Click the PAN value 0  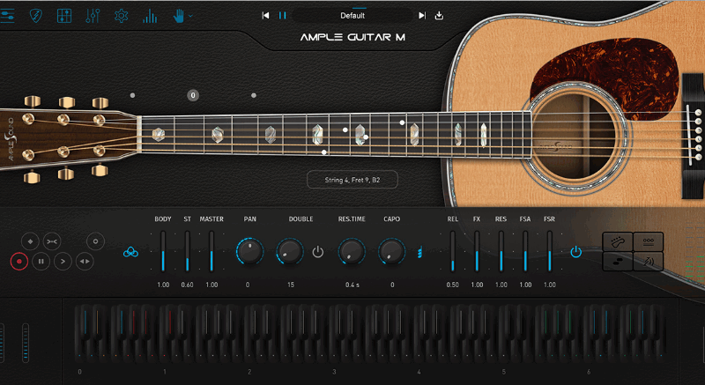point(248,285)
